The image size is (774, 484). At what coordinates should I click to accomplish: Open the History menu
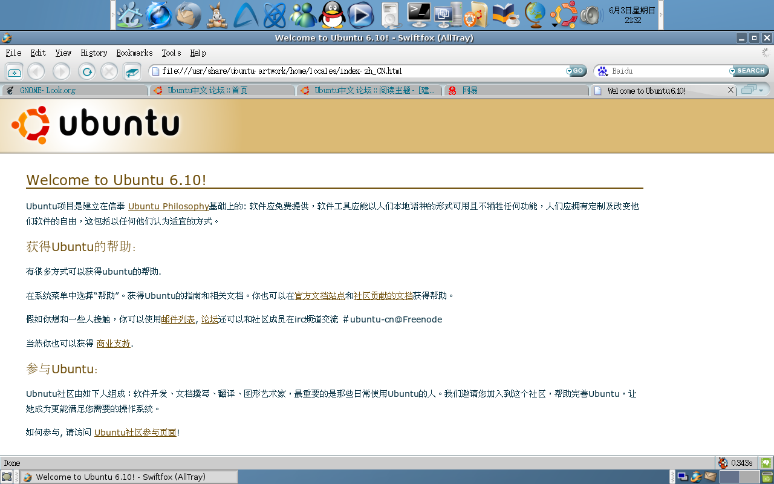pos(94,53)
